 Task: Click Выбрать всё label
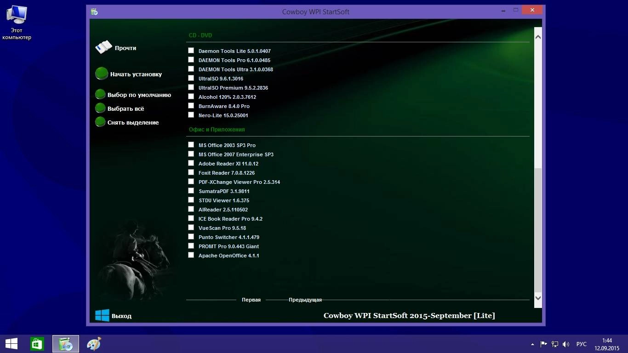(x=126, y=108)
